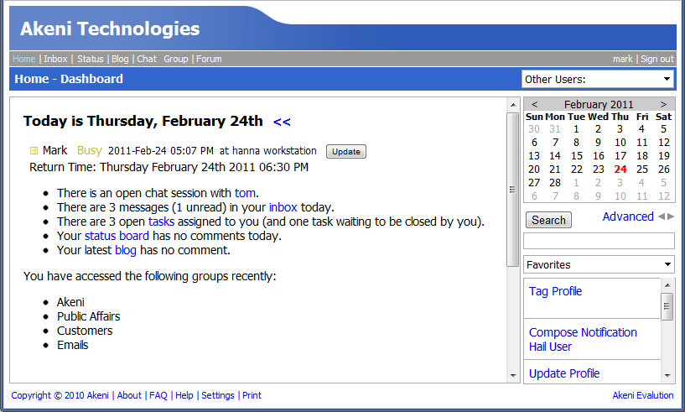Click the double-arrow link beside today's date
The width and height of the screenshot is (685, 412).
coord(282,122)
